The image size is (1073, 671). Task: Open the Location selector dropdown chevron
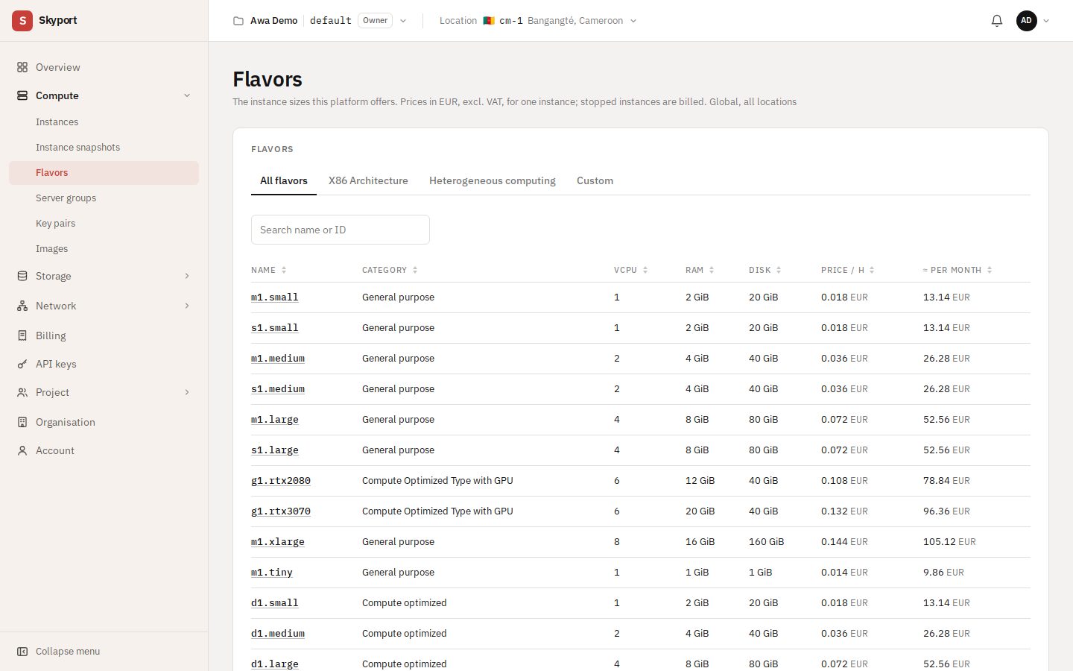tap(633, 21)
